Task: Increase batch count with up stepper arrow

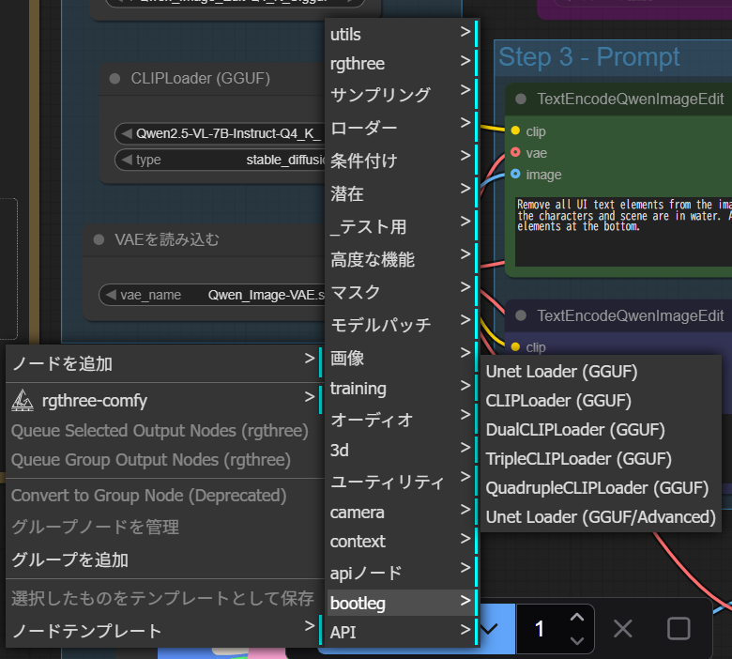Action: 577,618
